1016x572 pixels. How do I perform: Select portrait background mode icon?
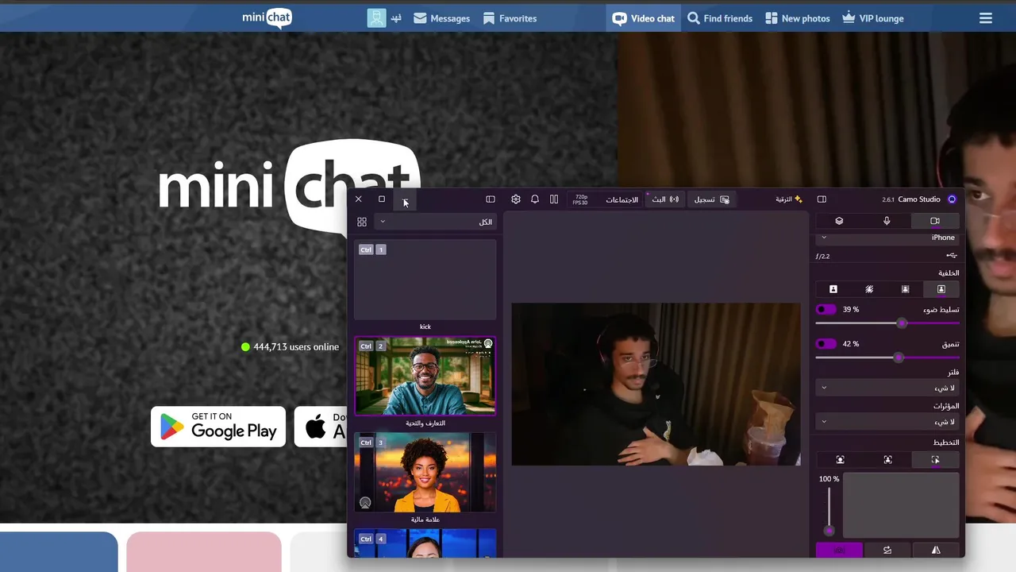[941, 289]
